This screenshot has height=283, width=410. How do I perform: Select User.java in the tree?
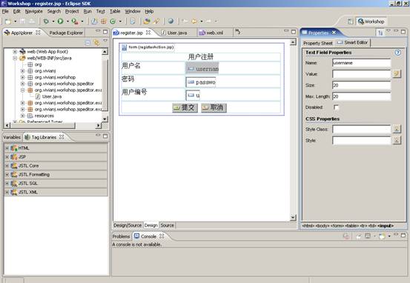click(49, 96)
